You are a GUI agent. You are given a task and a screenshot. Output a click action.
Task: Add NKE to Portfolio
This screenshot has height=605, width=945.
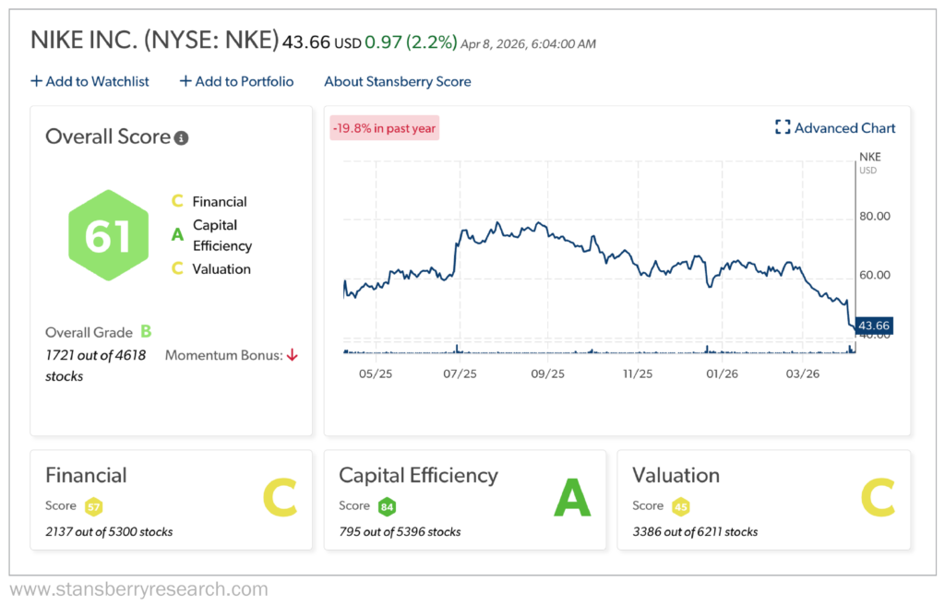[x=236, y=81]
